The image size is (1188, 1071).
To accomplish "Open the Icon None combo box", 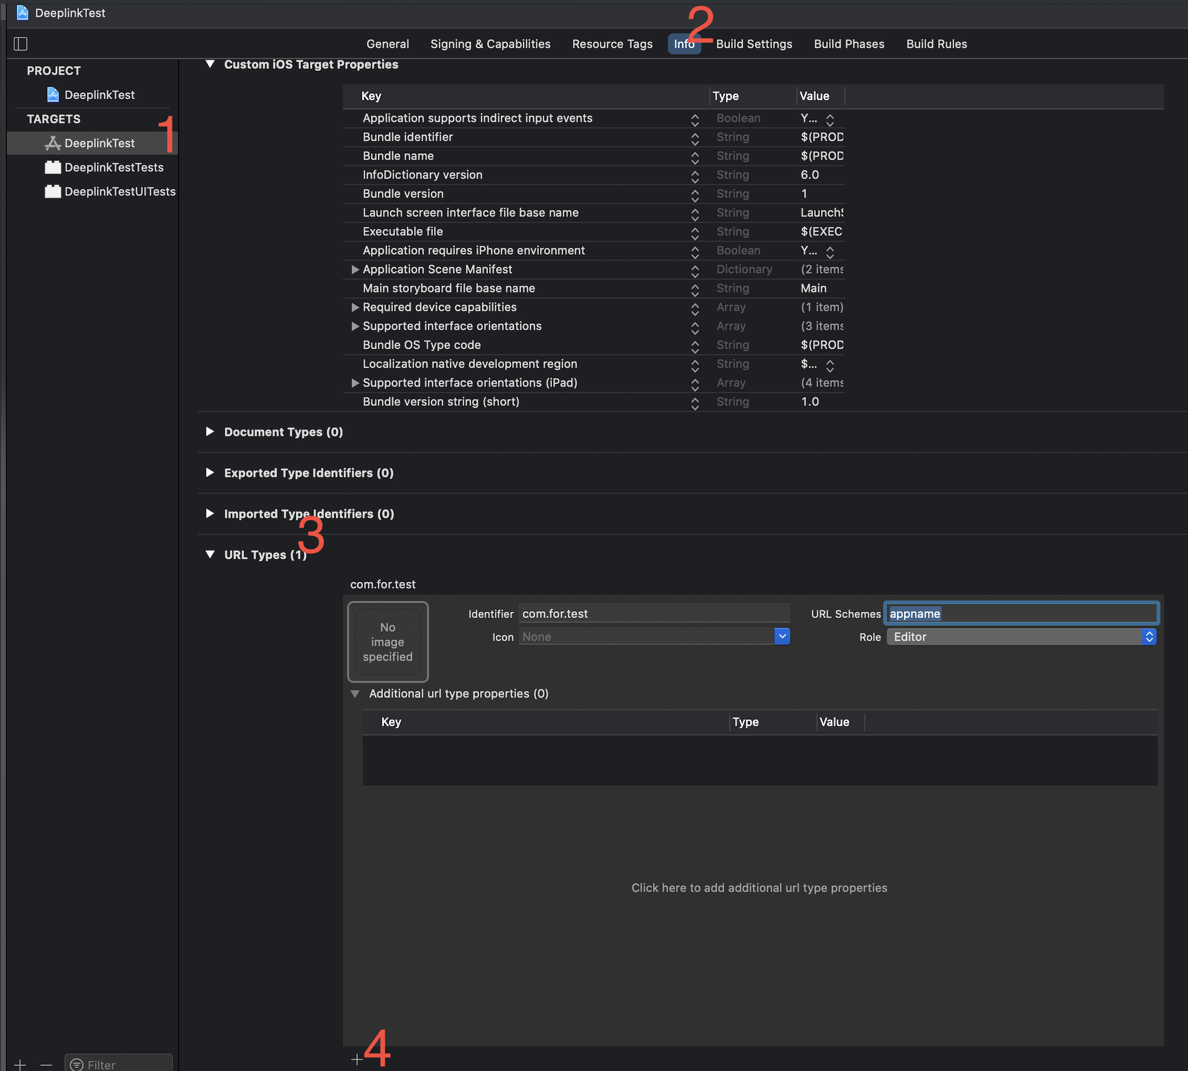I will pos(781,637).
